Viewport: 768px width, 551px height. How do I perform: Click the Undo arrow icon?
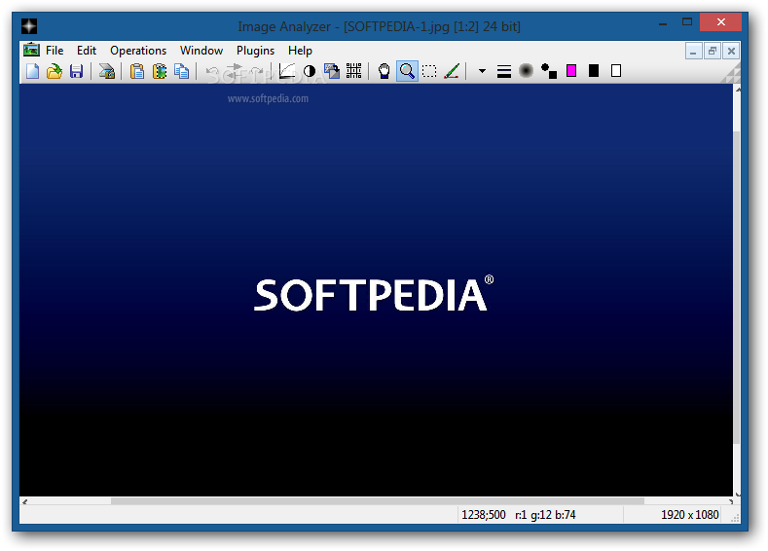pyautogui.click(x=212, y=72)
